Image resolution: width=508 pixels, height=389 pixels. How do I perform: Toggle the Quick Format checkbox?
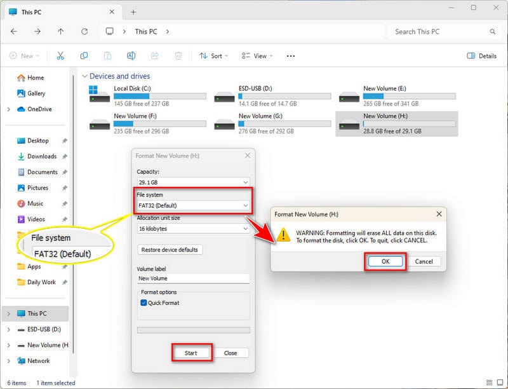(x=144, y=303)
